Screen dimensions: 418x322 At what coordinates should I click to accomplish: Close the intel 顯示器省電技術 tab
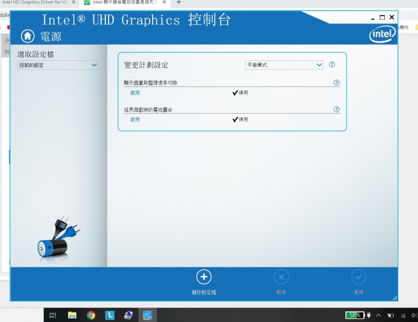(164, 2)
